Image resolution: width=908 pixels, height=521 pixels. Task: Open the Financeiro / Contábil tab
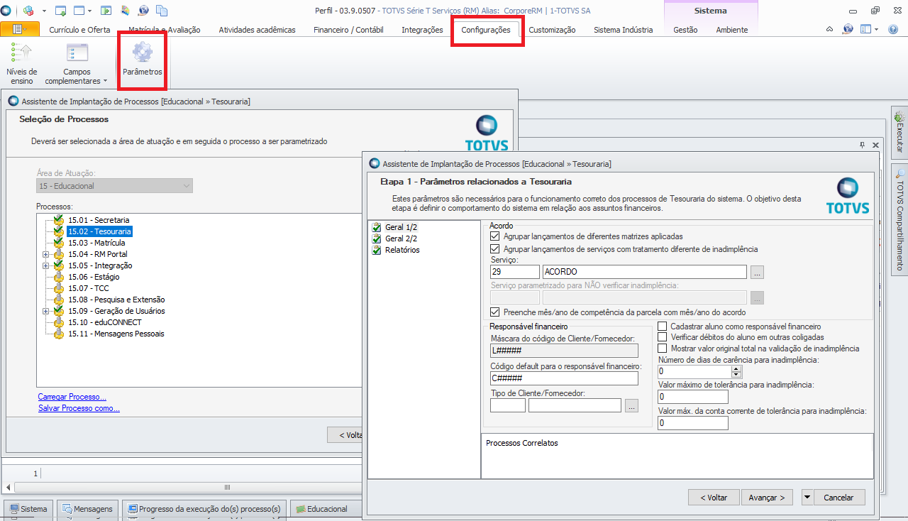[x=348, y=30]
